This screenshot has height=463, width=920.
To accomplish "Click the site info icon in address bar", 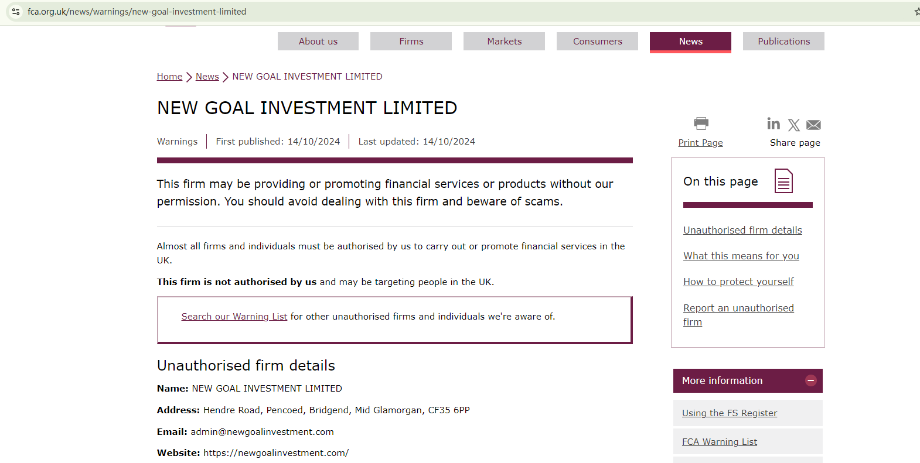I will tap(16, 12).
